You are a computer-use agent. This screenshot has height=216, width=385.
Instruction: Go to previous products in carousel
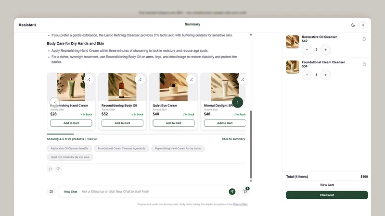click(x=55, y=102)
